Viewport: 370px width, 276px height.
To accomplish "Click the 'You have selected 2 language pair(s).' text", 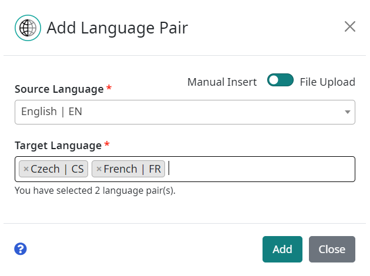I will [x=95, y=191].
